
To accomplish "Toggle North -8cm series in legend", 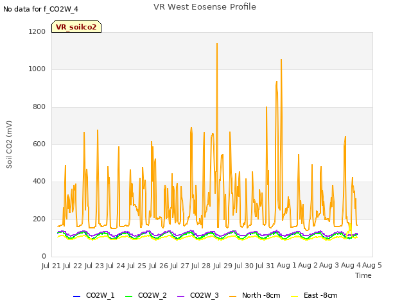I will tap(255, 296).
